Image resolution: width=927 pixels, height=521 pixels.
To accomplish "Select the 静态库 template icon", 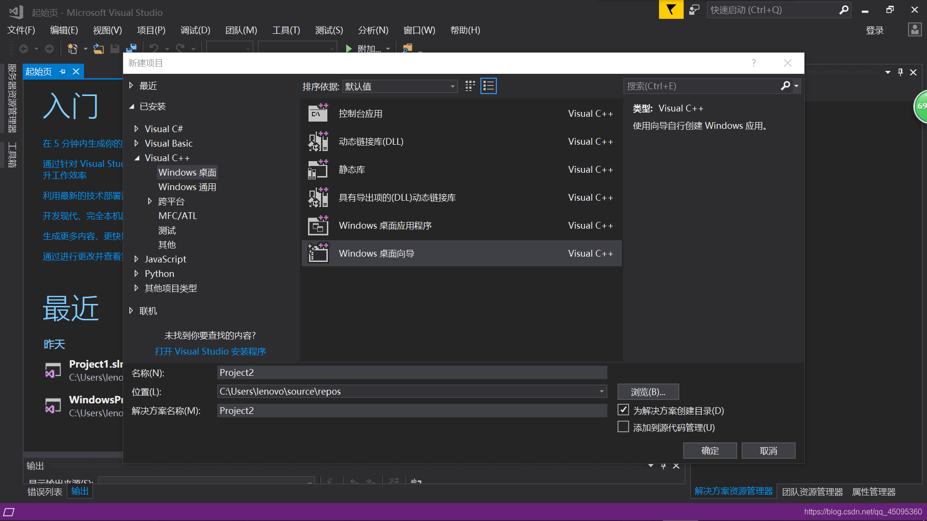I will pyautogui.click(x=318, y=169).
